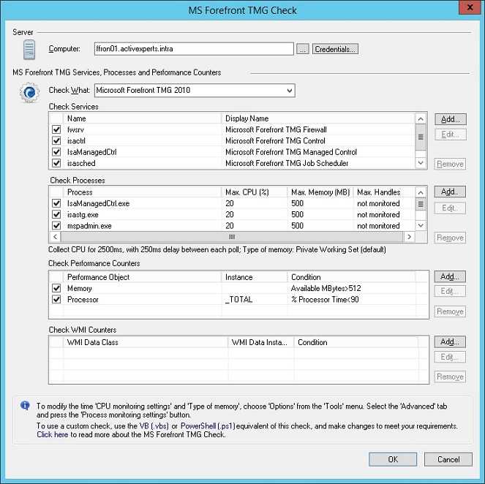Uncheck the fwsrv service checkbox
The image size is (485, 484).
point(56,129)
